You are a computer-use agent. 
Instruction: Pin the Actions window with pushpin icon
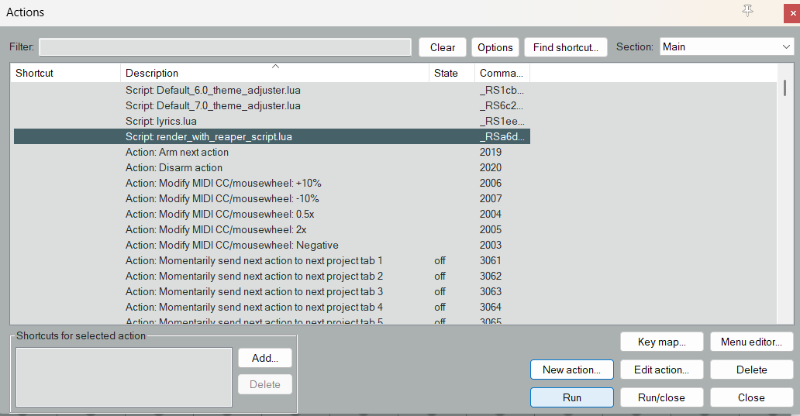[x=747, y=11]
